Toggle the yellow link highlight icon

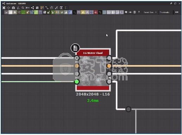point(42,8)
